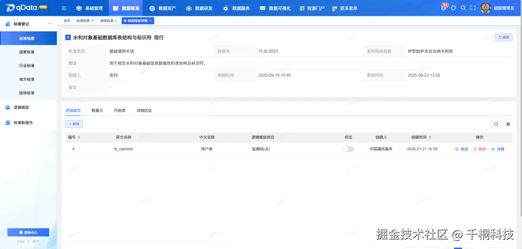The height and width of the screenshot is (249, 522).
Task: Open the 帮助中心 button
Action: click(x=29, y=233)
